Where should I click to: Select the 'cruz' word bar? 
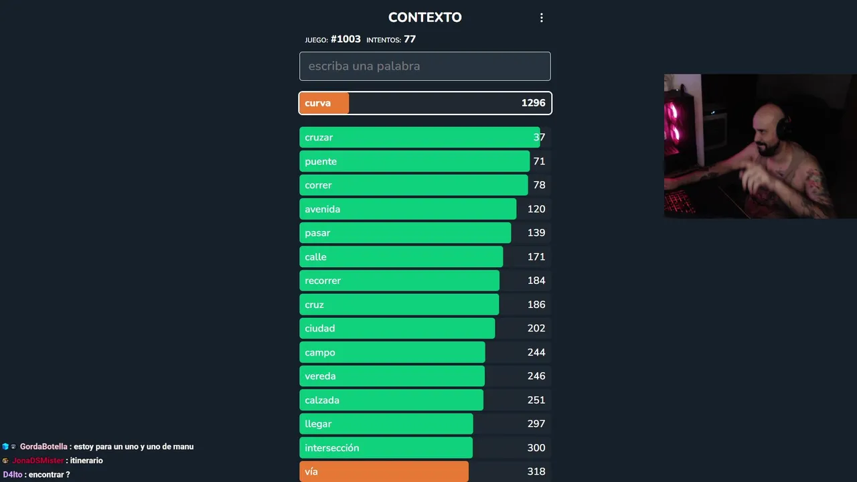(x=424, y=305)
